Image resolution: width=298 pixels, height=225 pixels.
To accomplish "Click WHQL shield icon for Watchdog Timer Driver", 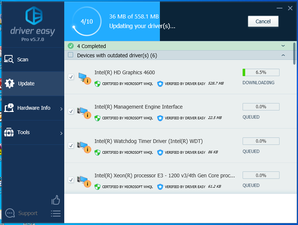I will click(x=97, y=152).
